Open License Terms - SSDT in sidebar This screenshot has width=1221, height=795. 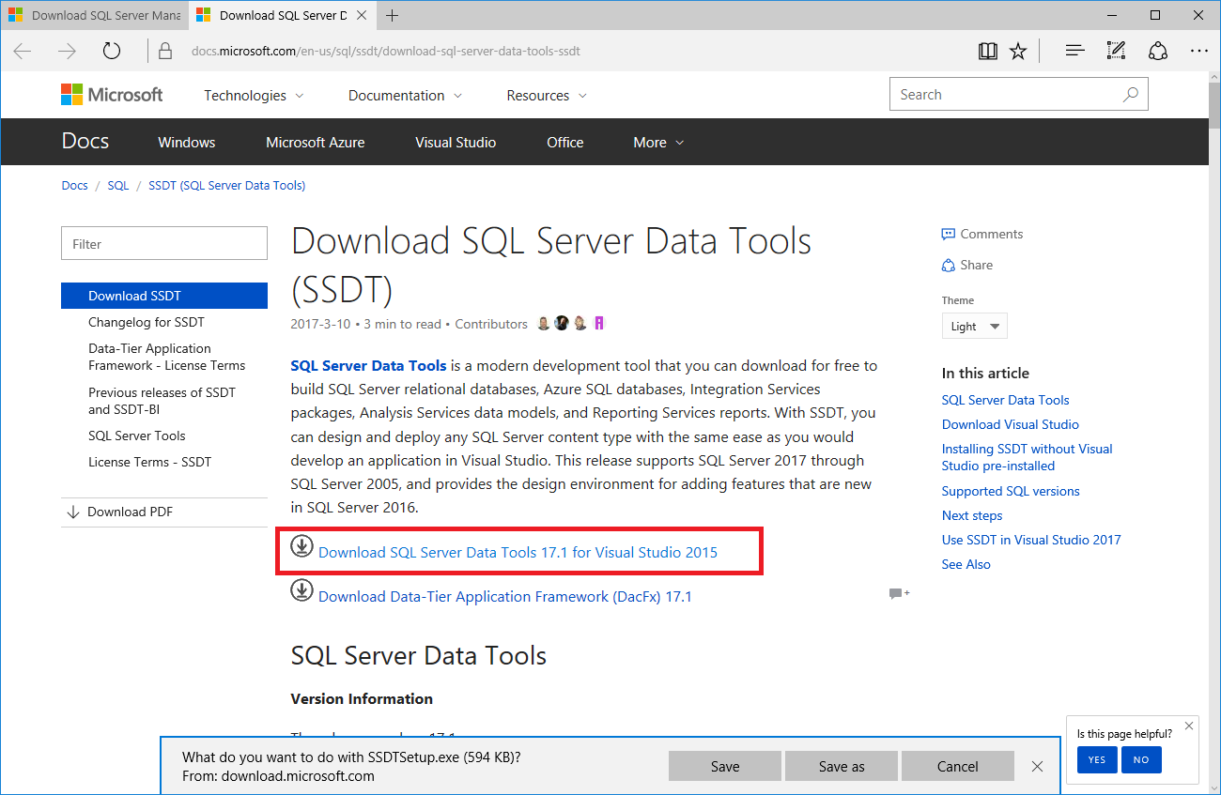click(150, 462)
